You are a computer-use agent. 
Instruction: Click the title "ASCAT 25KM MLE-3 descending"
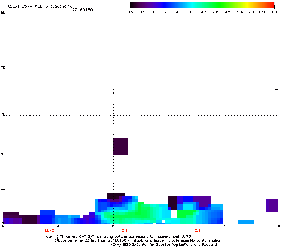point(40,6)
